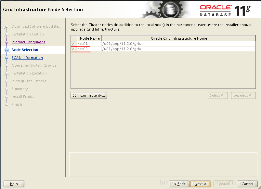
Task: Click the Operating System Groups step
Action: [x=34, y=65]
